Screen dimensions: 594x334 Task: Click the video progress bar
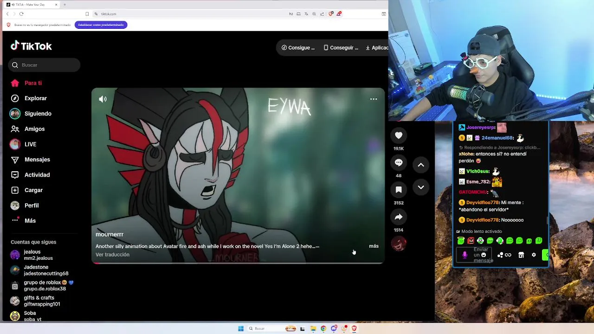[x=238, y=263]
